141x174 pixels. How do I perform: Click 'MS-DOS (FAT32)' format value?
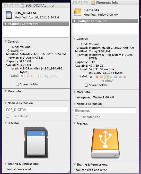(32, 58)
